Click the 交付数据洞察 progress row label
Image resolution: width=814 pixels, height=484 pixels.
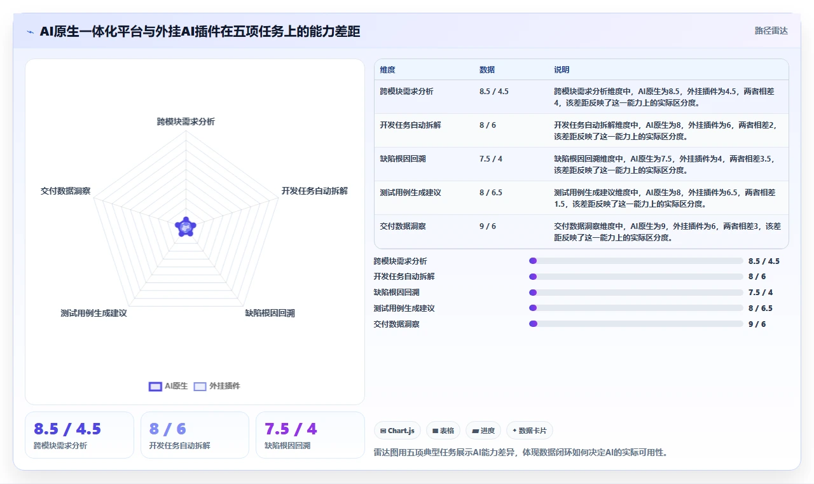(x=397, y=324)
